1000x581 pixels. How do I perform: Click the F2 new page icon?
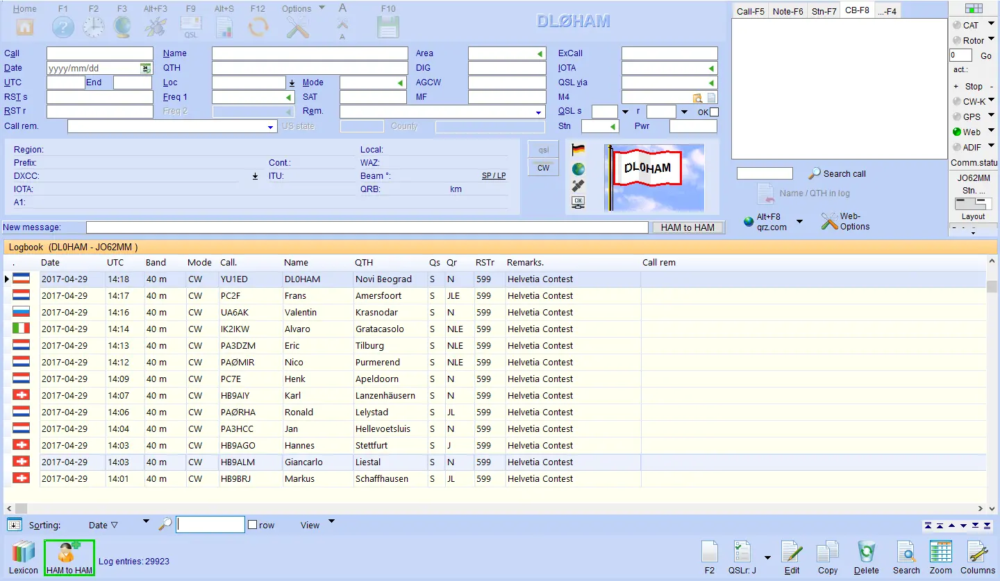tap(709, 552)
